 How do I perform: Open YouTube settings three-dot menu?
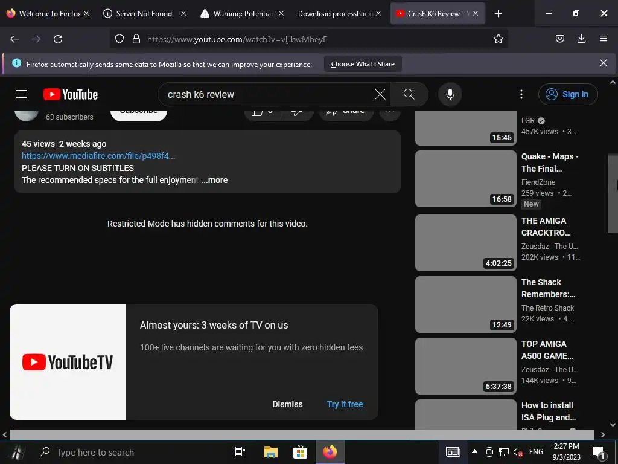(521, 94)
